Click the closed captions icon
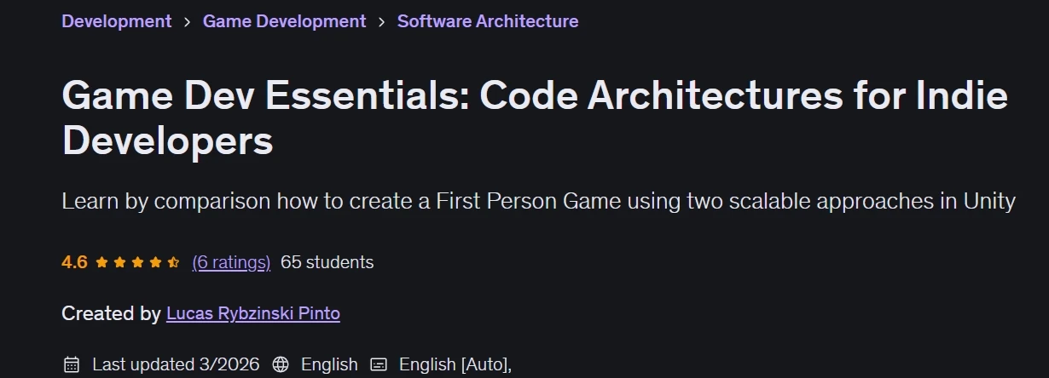 379,364
